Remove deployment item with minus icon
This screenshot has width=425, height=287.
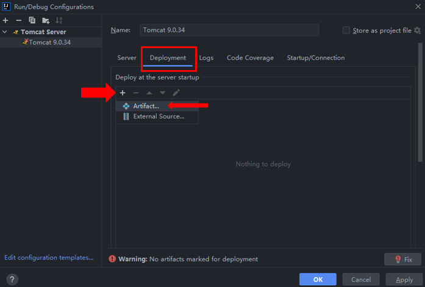coord(136,93)
